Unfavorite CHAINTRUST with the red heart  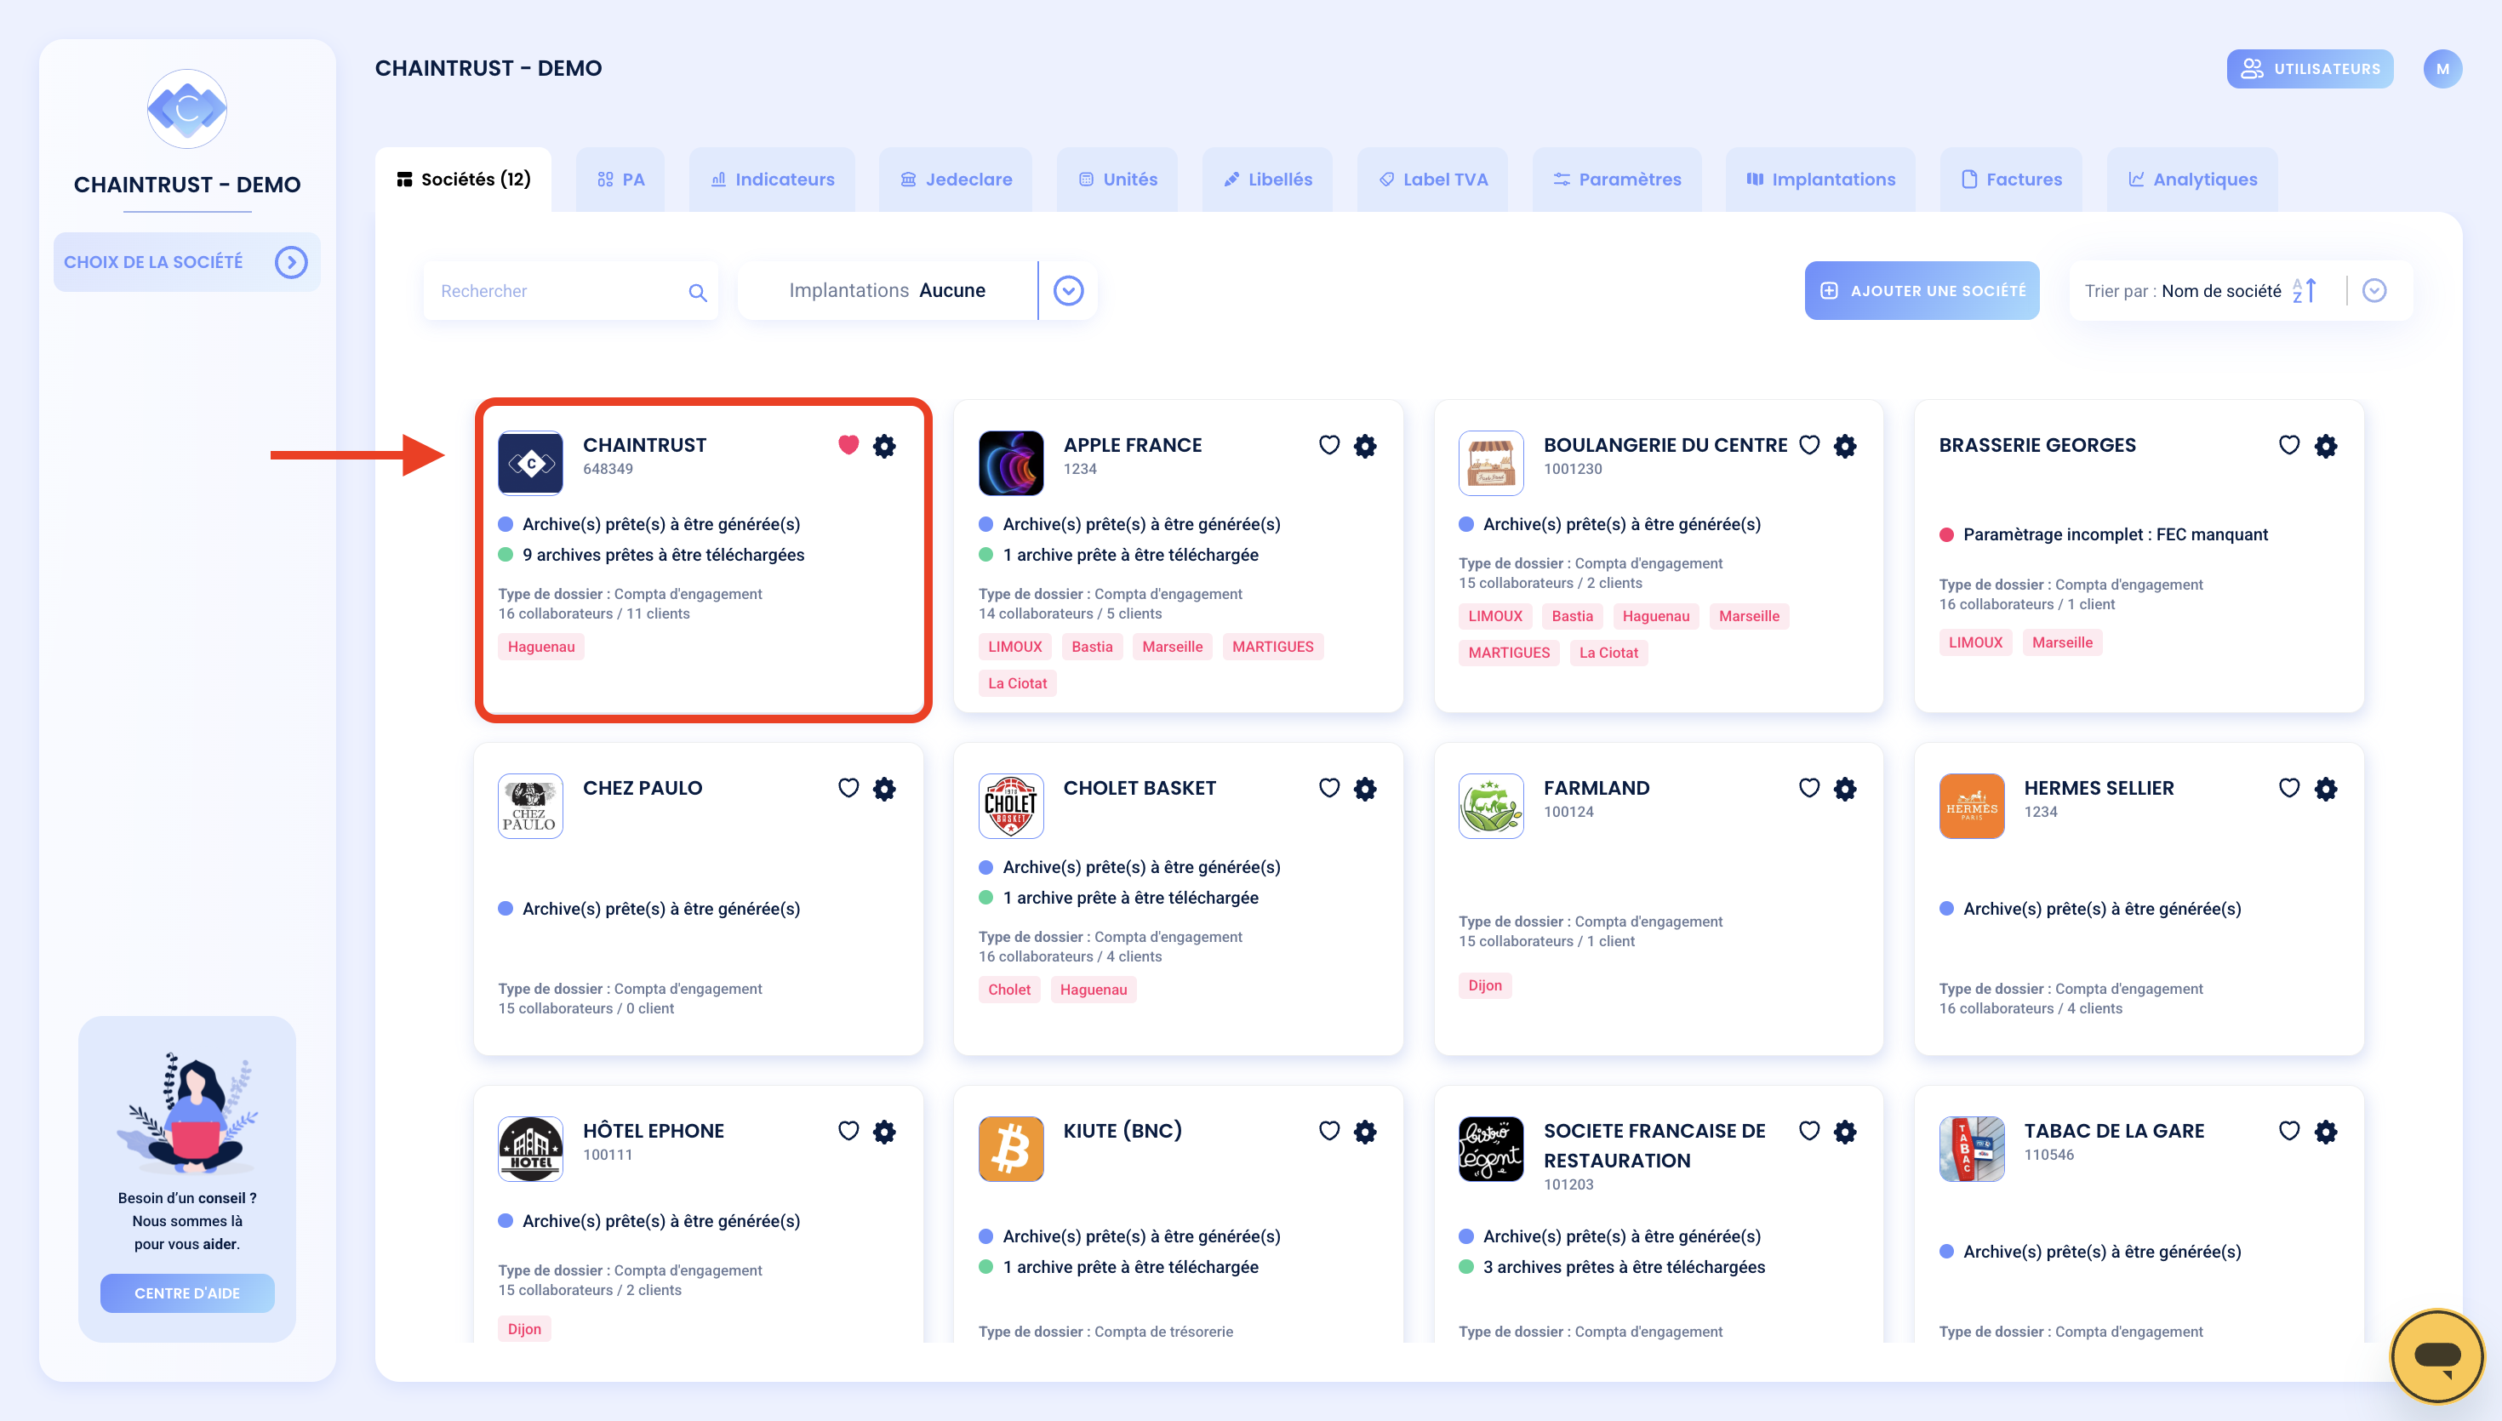(x=848, y=445)
